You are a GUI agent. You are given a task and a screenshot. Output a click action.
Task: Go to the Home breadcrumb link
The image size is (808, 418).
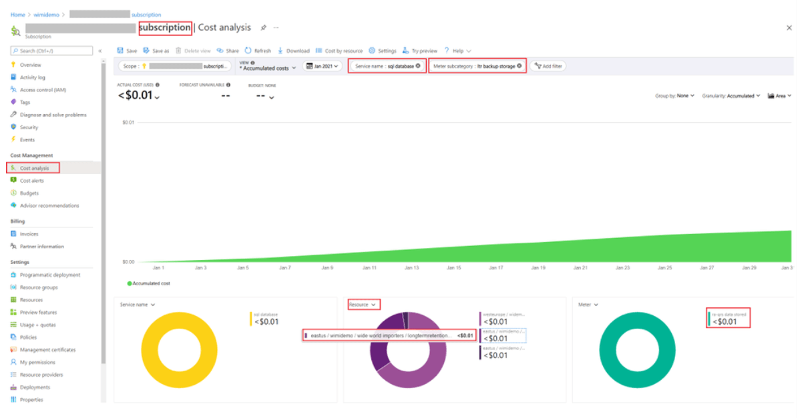17,15
